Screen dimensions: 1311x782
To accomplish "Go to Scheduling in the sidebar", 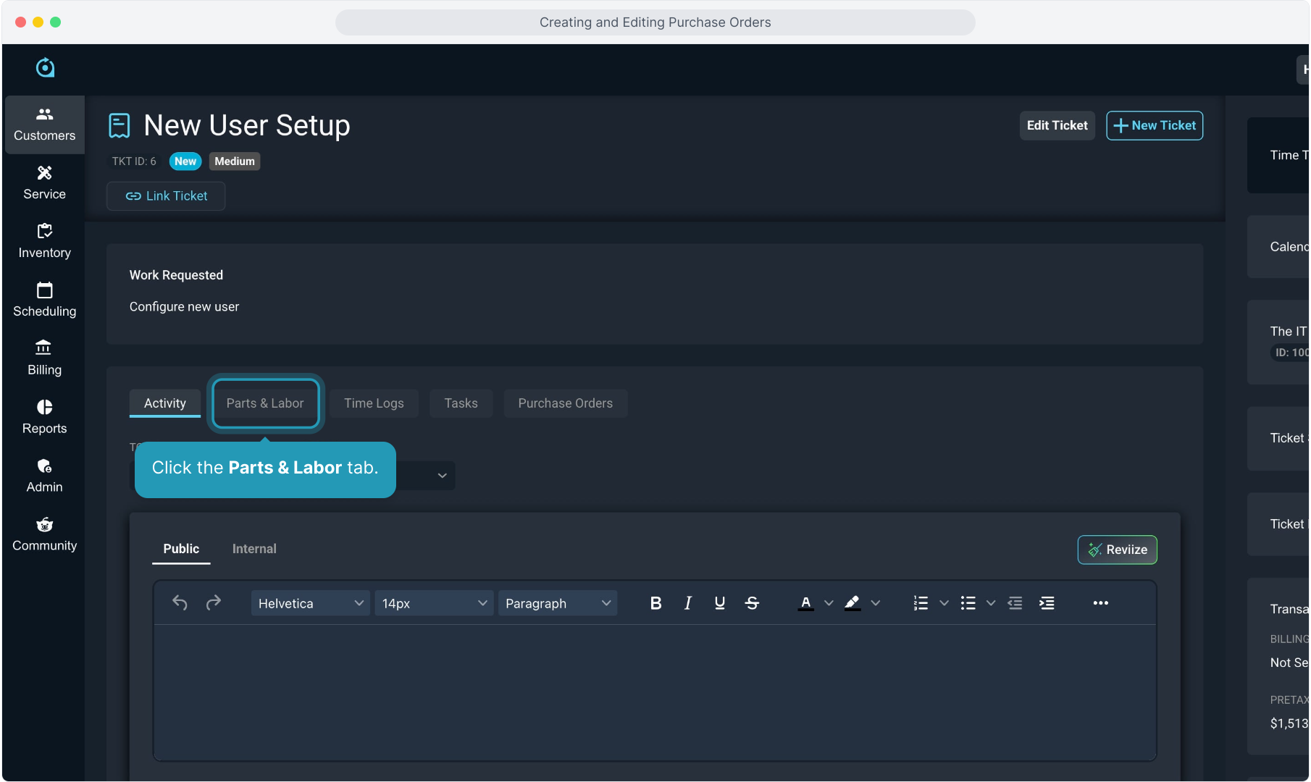I will click(x=44, y=300).
